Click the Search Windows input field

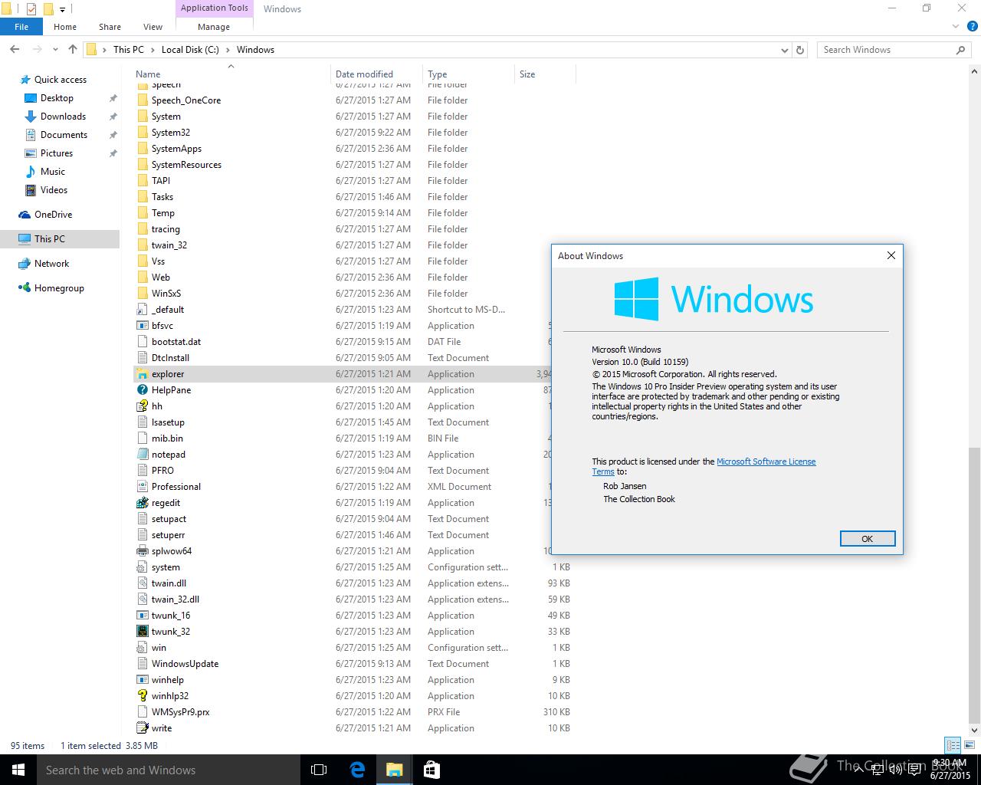[885, 50]
